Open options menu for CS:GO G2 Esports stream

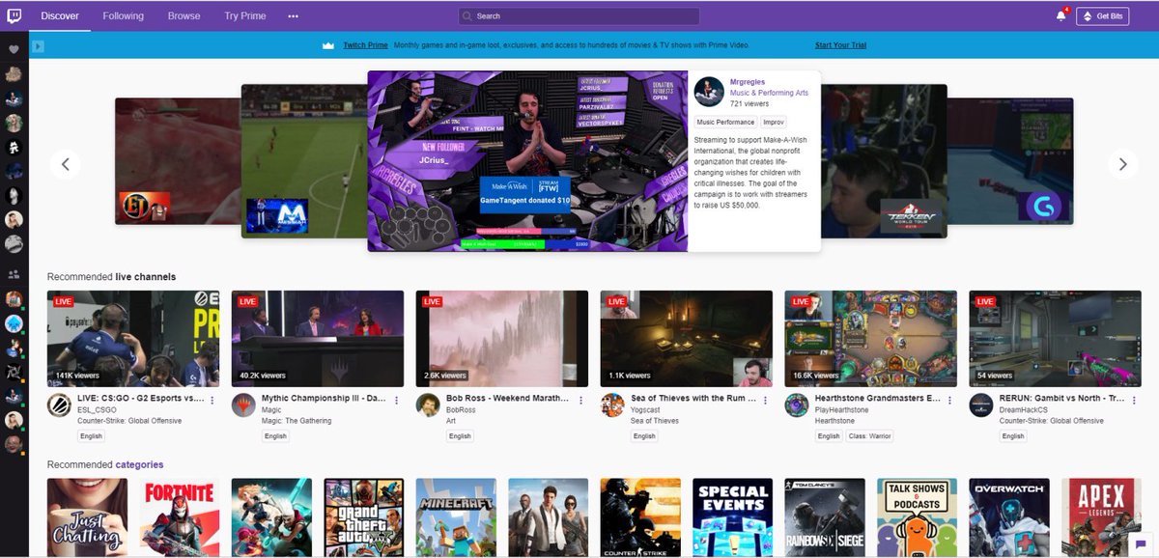pyautogui.click(x=214, y=399)
